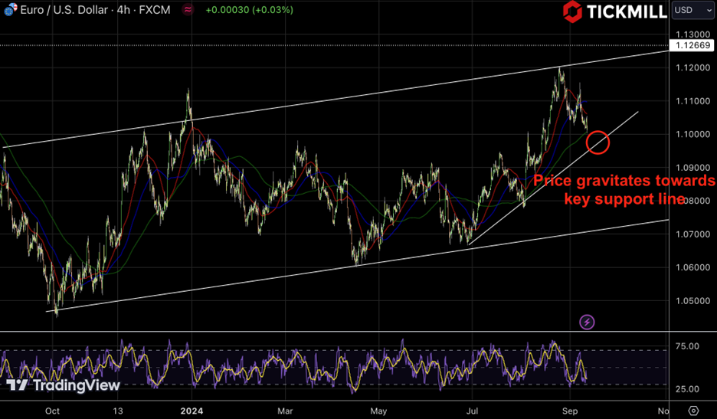
Task: Click the May label on time axis
Action: [378, 411]
